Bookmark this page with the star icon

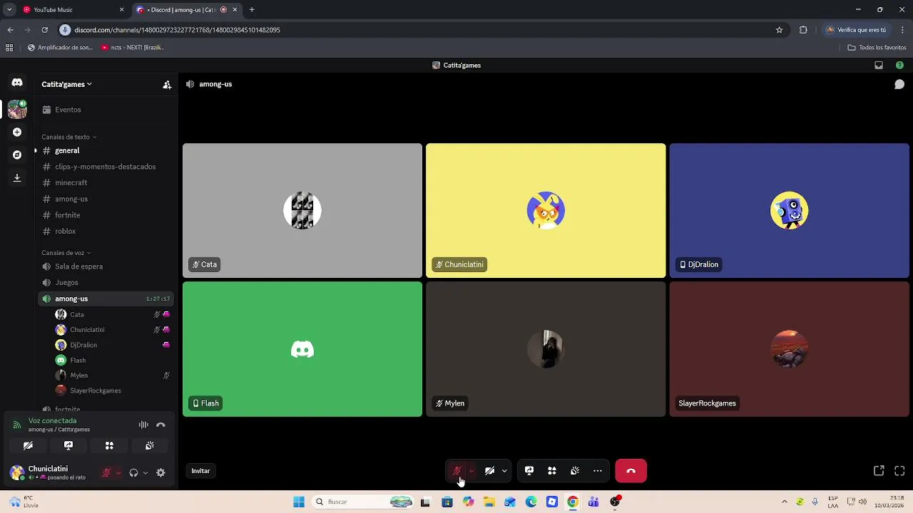780,30
